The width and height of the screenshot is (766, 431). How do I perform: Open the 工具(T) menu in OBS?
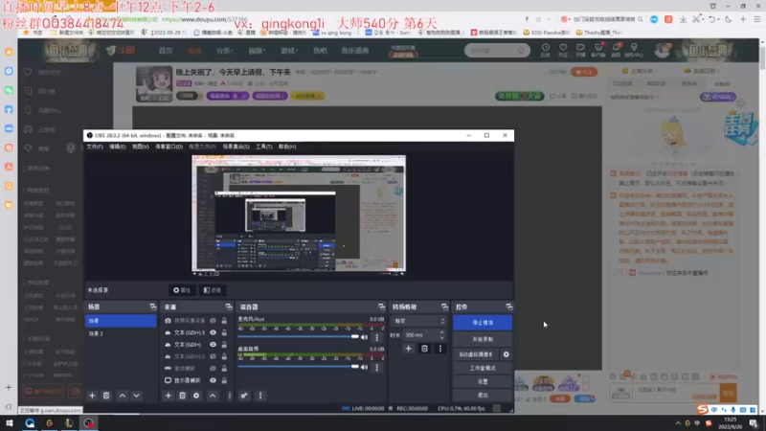tap(264, 147)
